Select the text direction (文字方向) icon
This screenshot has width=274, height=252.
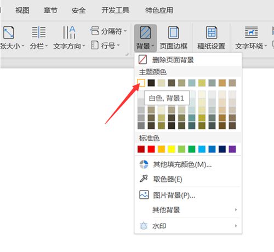(69, 32)
